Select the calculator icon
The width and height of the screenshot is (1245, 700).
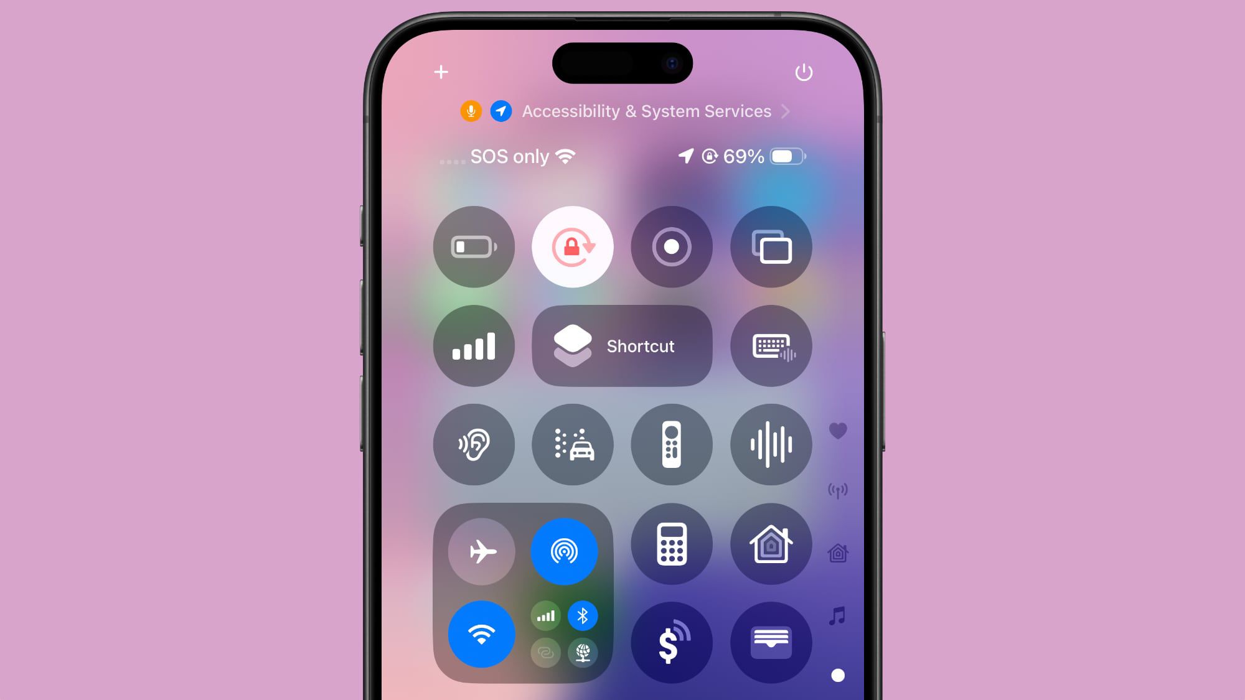(x=671, y=544)
